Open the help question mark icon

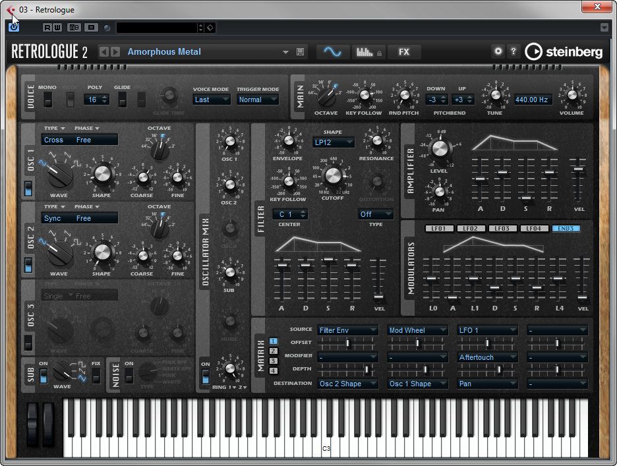tap(513, 51)
